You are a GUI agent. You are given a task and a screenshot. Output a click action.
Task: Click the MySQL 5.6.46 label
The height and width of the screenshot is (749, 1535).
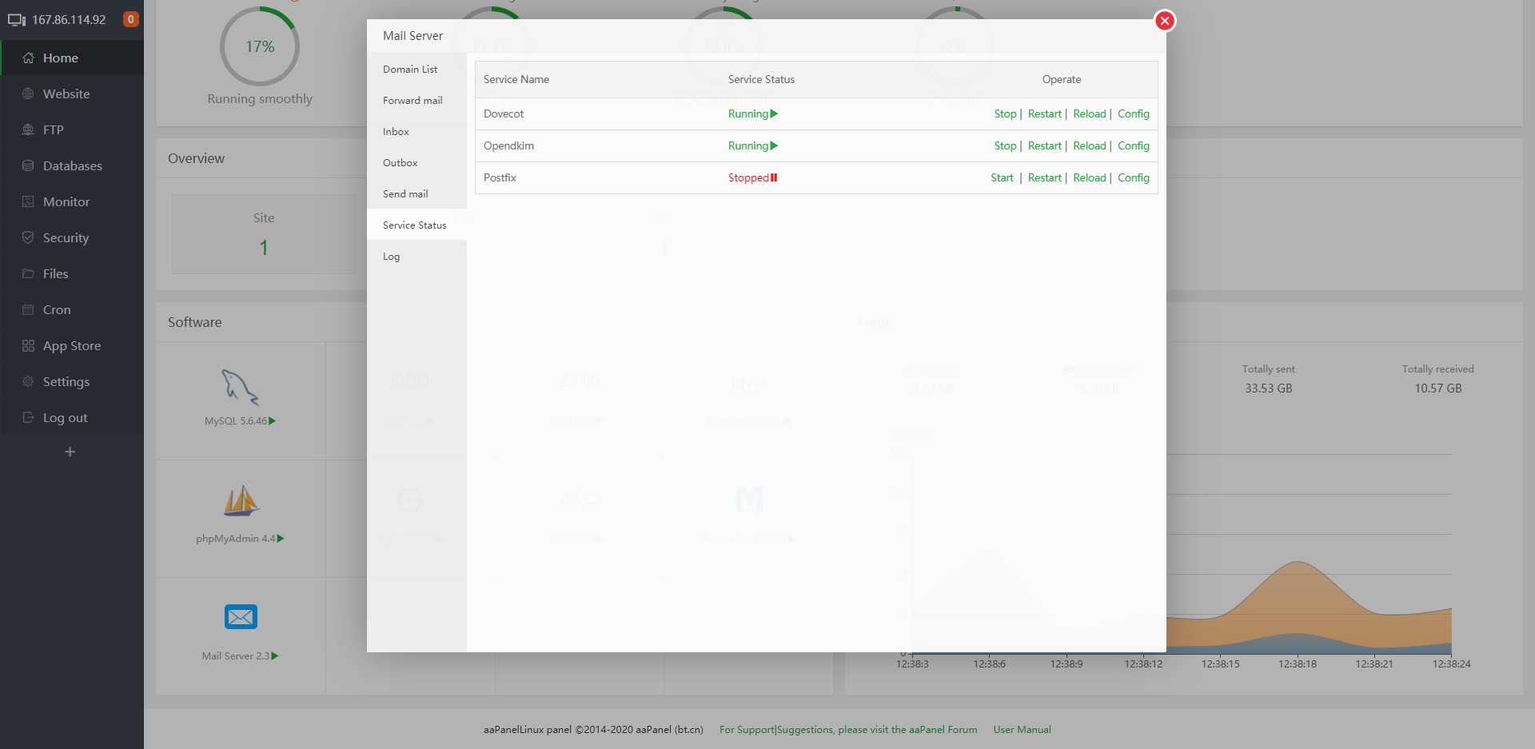point(236,421)
